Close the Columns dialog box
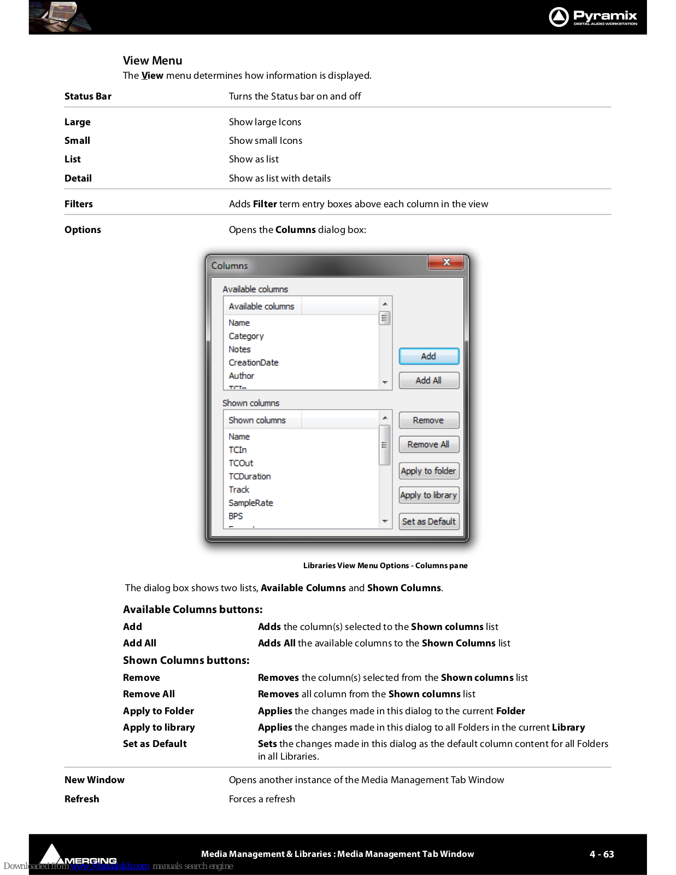676x875 pixels. pos(446,262)
